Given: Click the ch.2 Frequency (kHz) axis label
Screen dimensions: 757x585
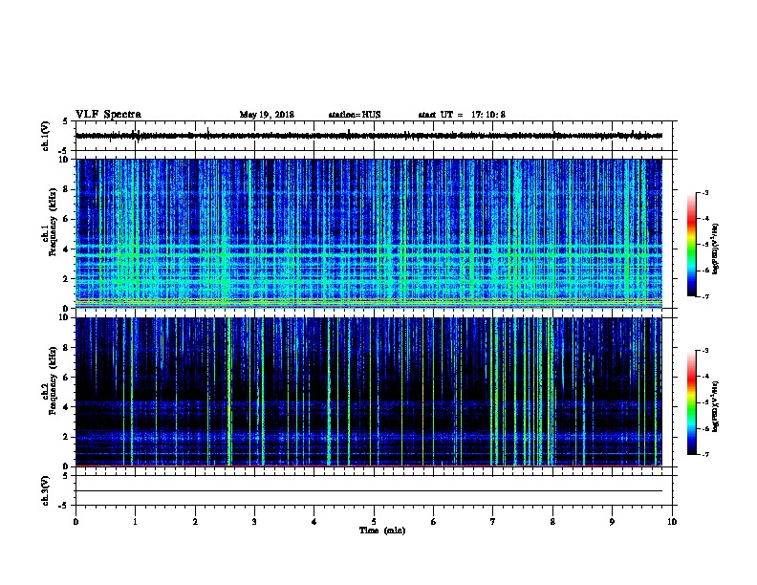Looking at the screenshot, I should (50, 379).
